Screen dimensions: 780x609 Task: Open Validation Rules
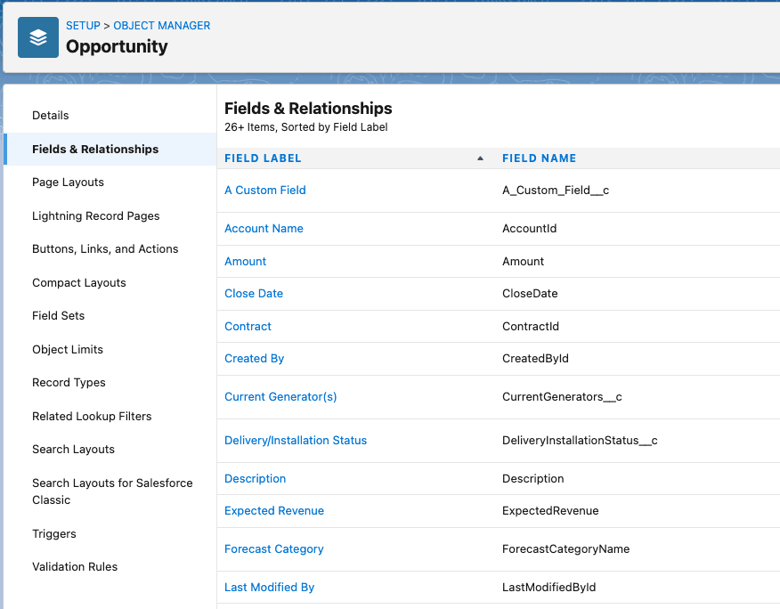point(76,566)
